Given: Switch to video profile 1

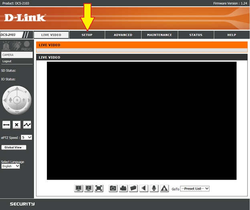Looking at the screenshot, I should (x=79, y=188).
